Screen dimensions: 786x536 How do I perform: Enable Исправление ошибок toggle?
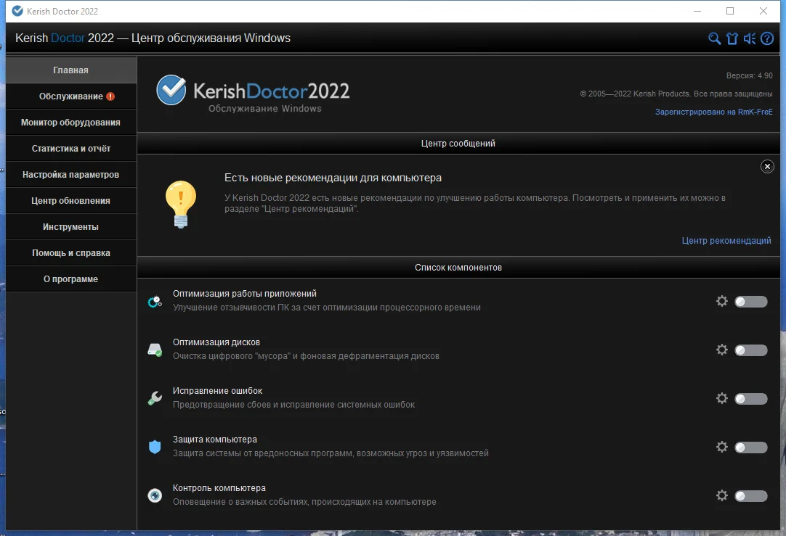(x=751, y=398)
